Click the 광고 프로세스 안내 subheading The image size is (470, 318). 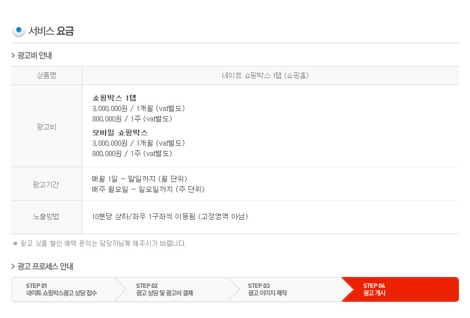pos(45,266)
